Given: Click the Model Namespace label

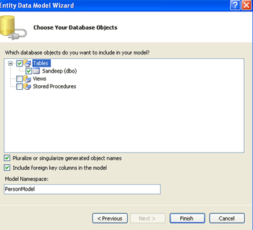Looking at the screenshot, I should coord(27,179).
